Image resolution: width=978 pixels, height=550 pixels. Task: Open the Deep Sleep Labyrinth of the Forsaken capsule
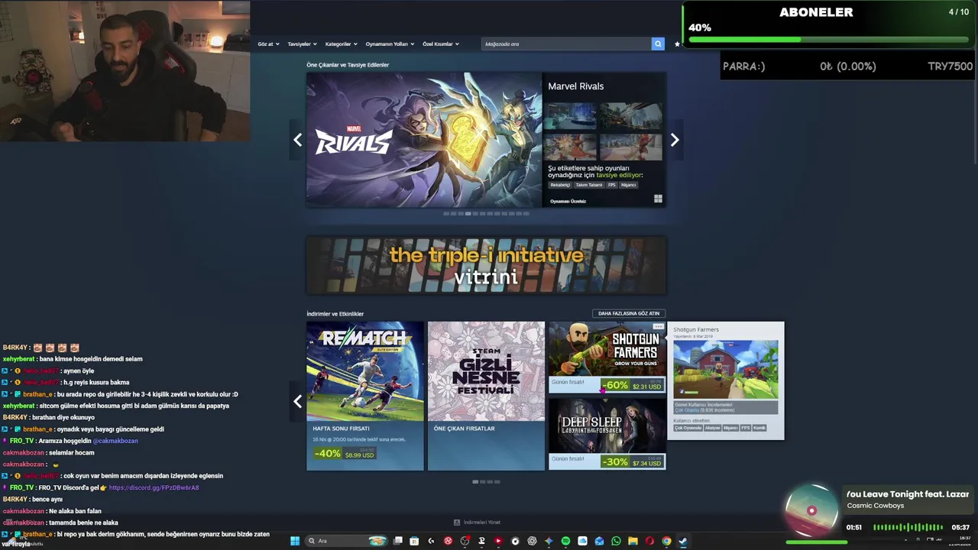[x=607, y=434]
